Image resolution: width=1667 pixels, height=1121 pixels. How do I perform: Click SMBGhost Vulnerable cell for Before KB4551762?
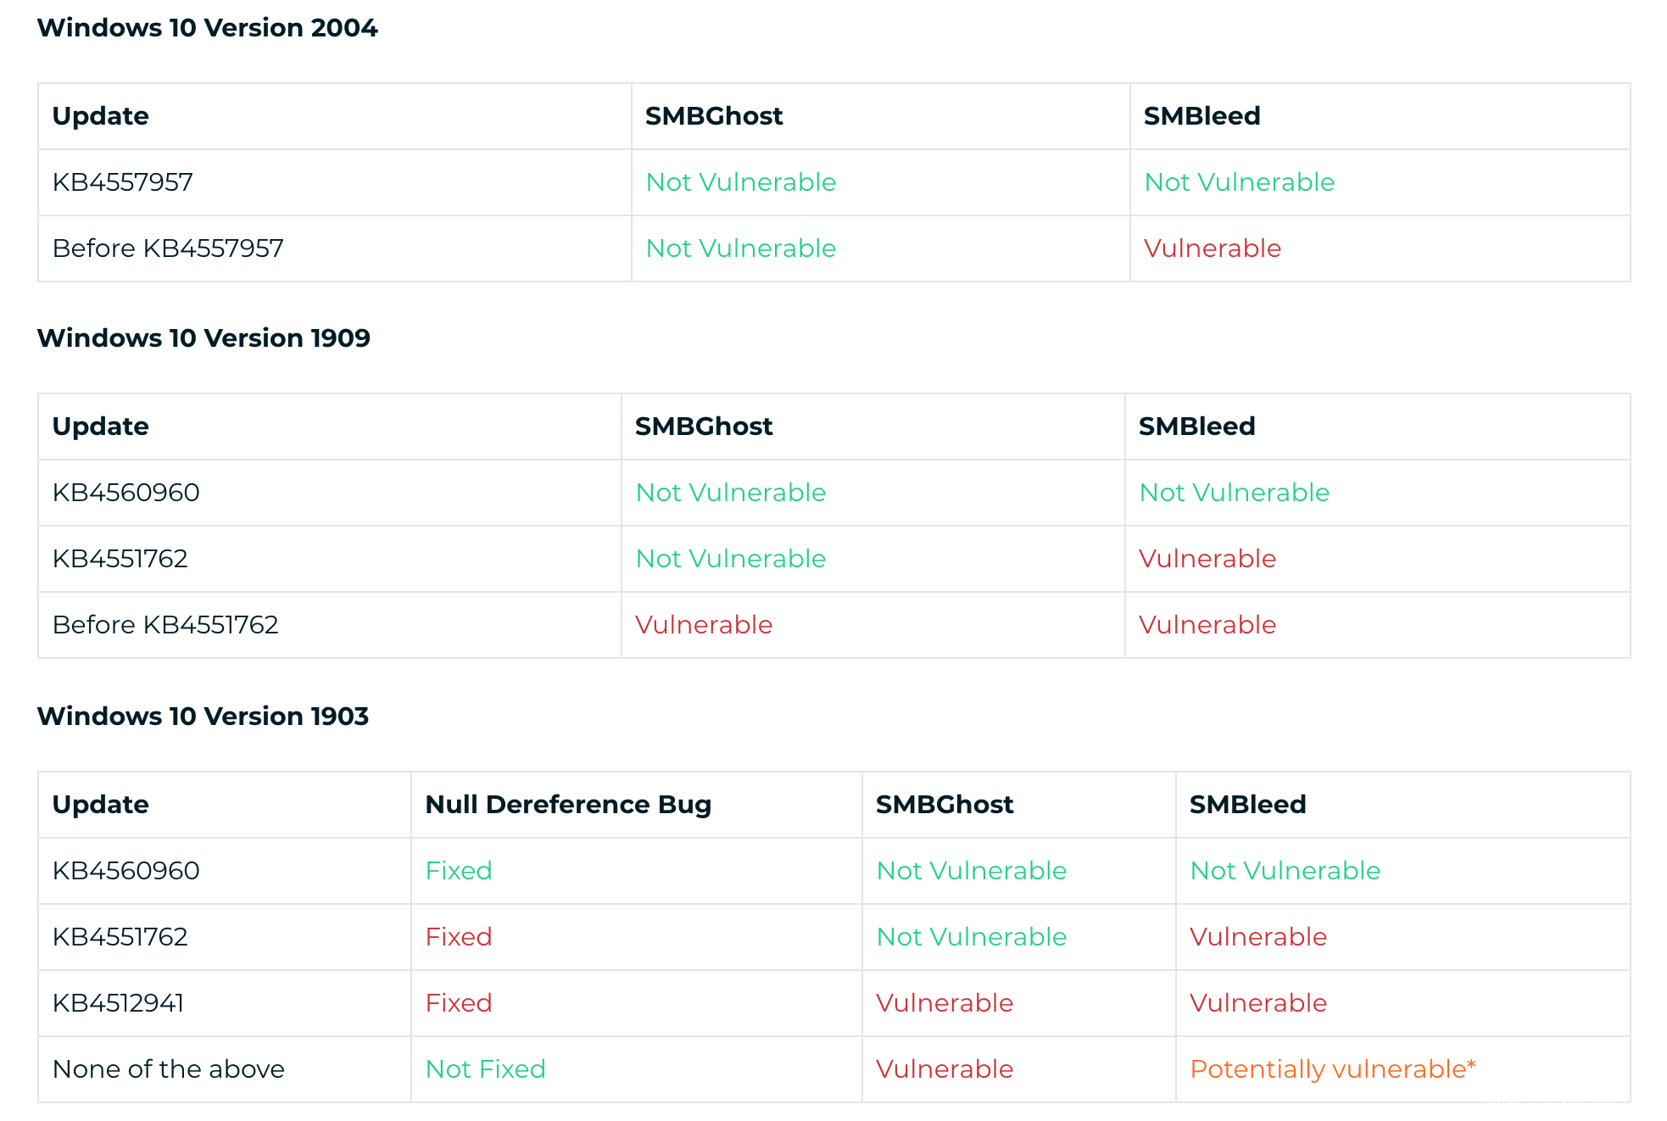(x=704, y=625)
